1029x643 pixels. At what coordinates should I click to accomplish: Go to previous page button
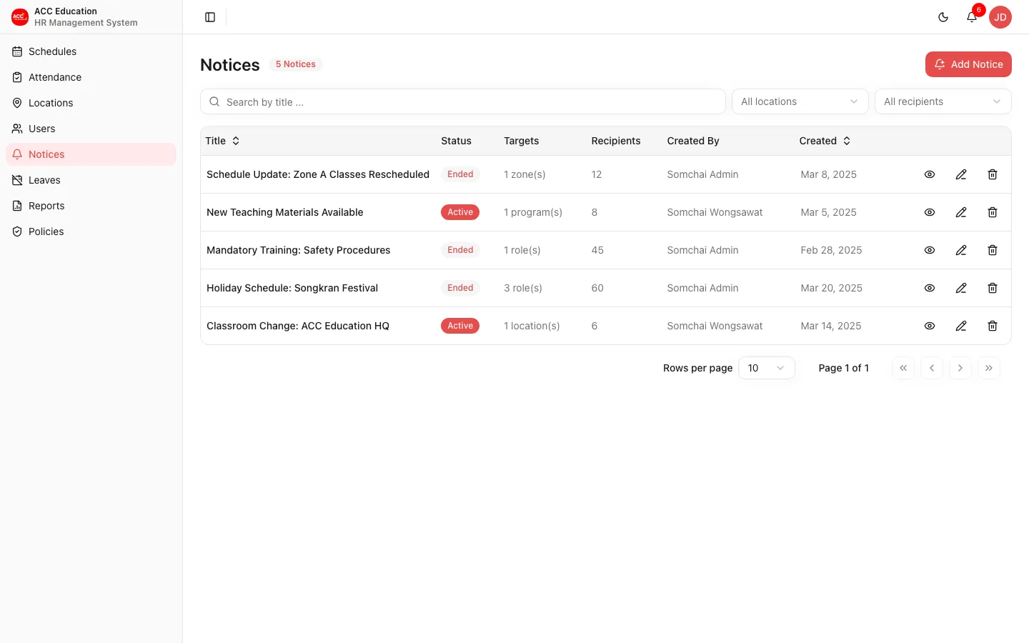[932, 368]
